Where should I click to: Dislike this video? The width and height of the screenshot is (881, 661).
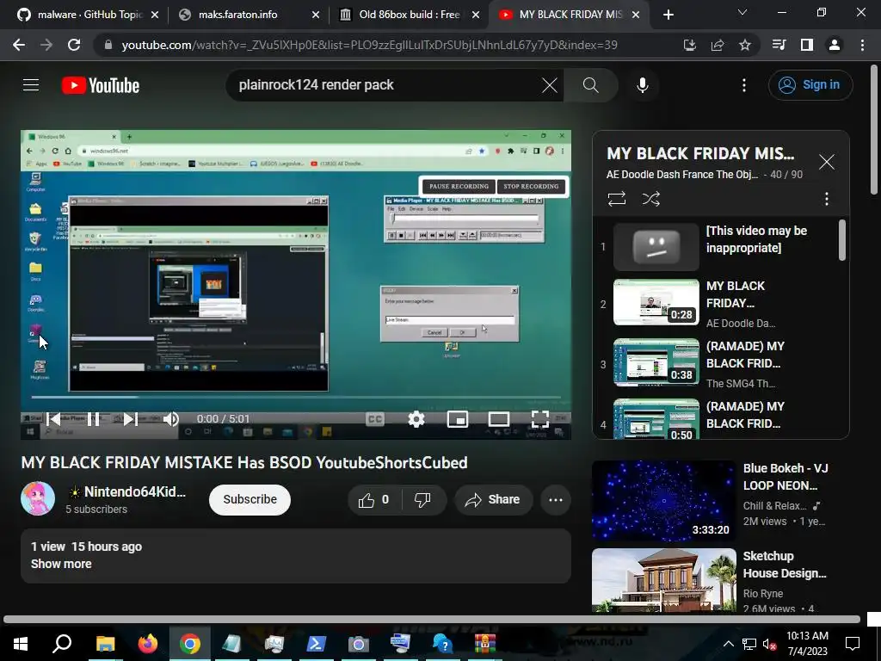(422, 500)
